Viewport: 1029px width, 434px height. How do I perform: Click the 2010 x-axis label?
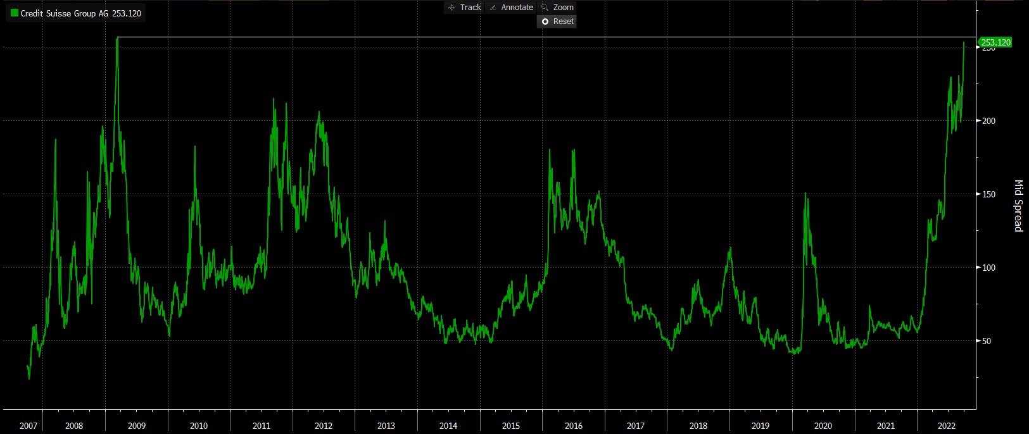199,426
